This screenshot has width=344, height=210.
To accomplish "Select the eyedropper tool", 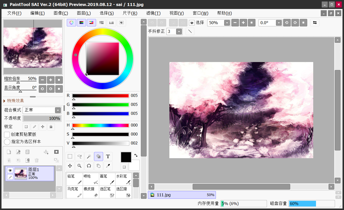I will [x=108, y=166].
